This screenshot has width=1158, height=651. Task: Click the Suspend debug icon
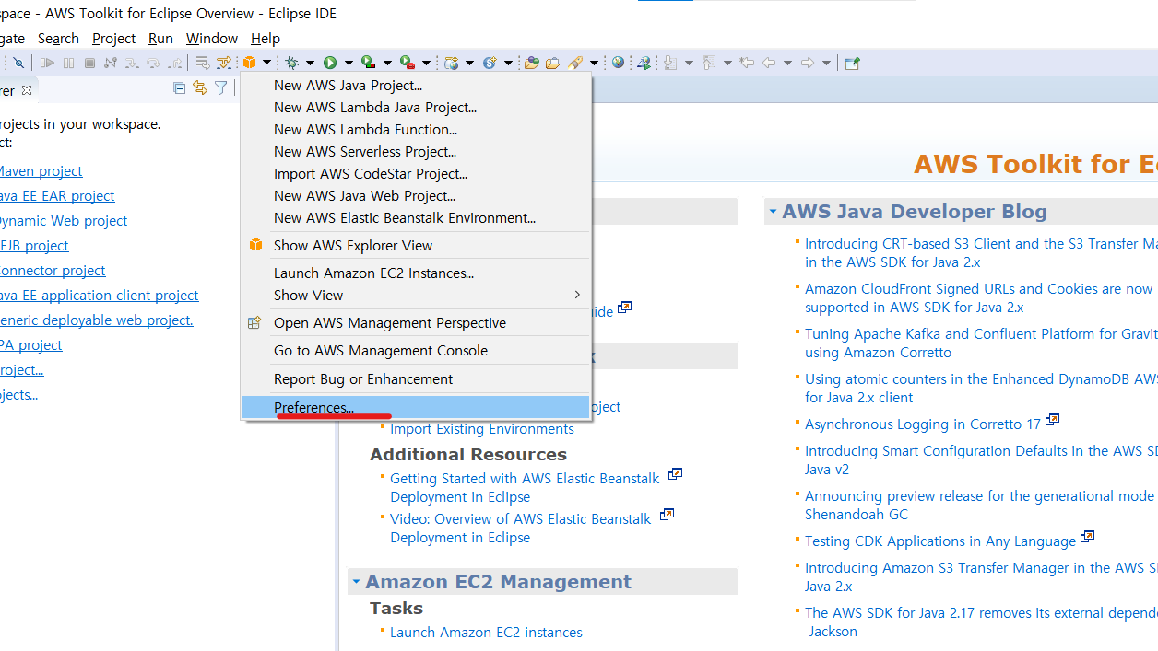tap(68, 63)
